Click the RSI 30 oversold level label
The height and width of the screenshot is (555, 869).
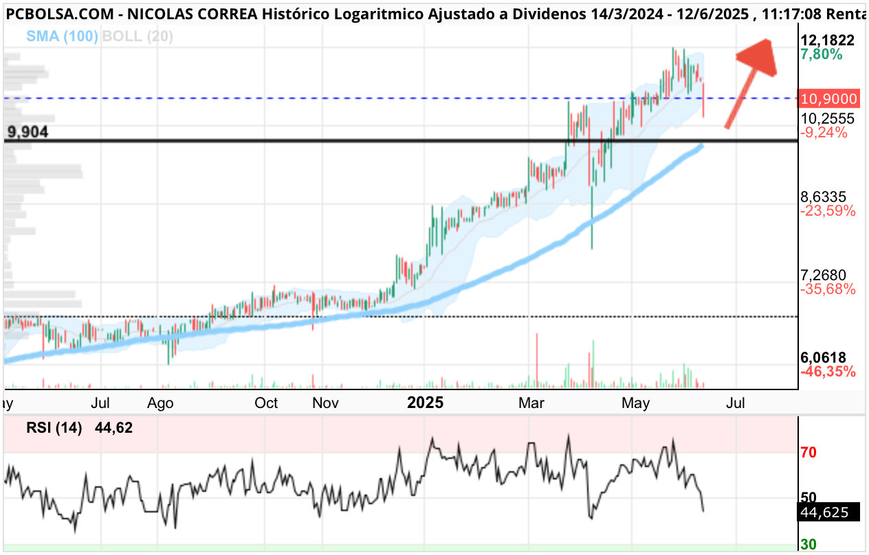808,544
